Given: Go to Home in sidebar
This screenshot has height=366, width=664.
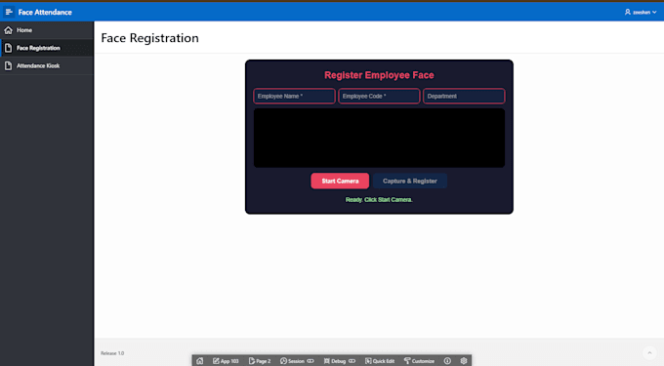Looking at the screenshot, I should click(x=47, y=30).
